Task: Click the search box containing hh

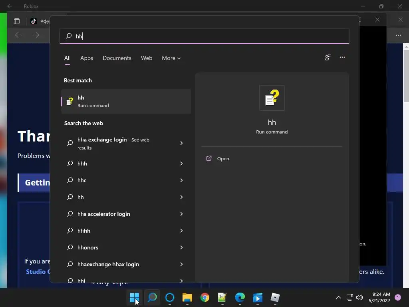Action: 204,36
